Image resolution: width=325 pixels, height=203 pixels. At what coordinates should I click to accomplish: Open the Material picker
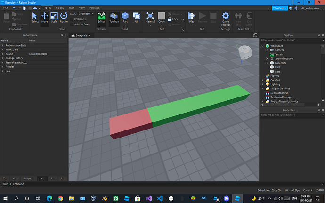[150, 17]
